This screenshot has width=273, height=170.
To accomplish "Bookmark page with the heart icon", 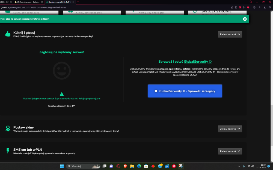I will coord(248,7).
